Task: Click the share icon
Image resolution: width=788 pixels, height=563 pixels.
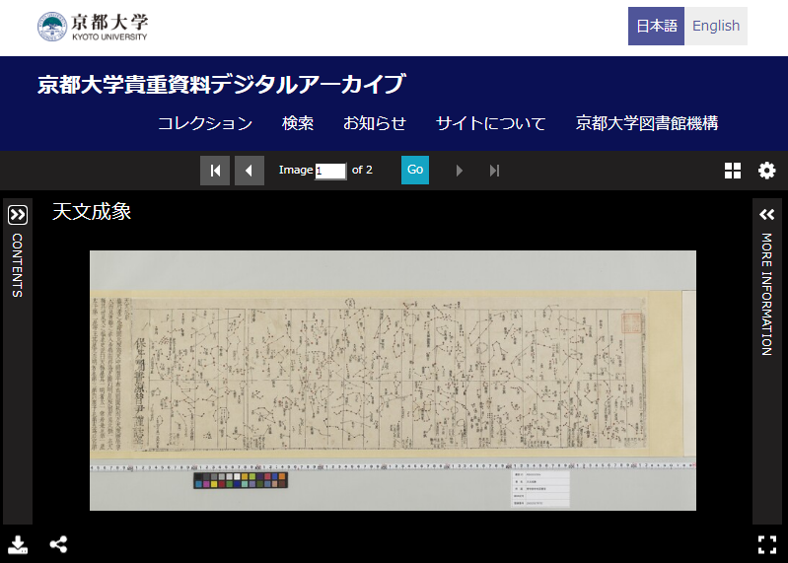Action: (x=58, y=544)
